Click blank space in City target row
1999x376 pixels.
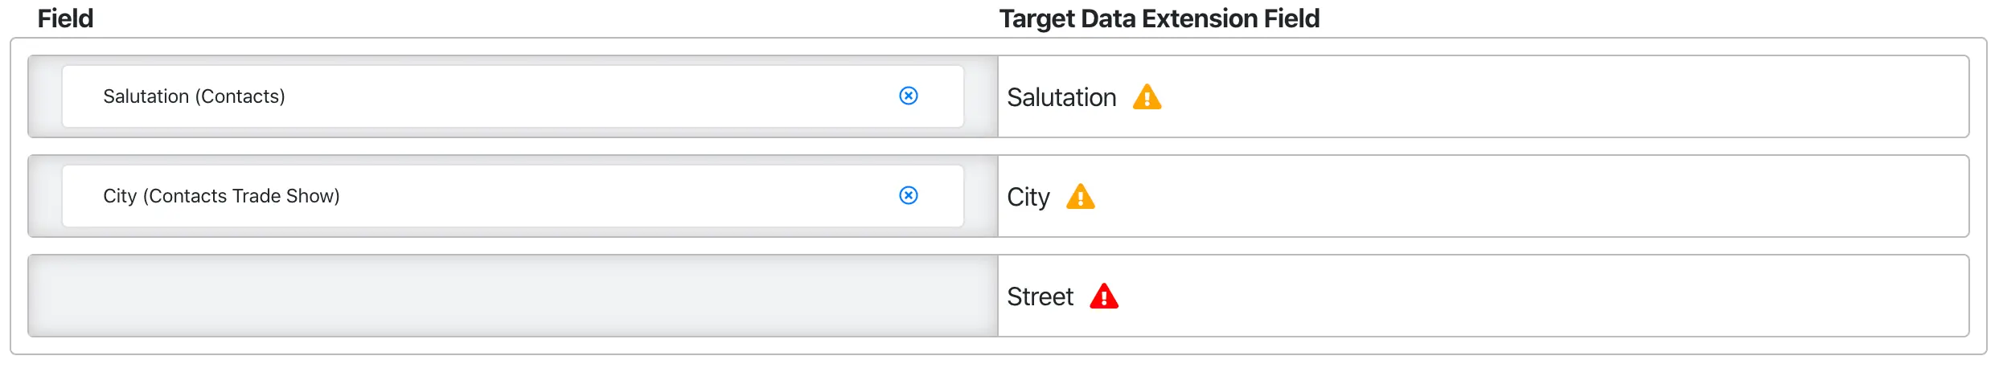click(x=1528, y=197)
